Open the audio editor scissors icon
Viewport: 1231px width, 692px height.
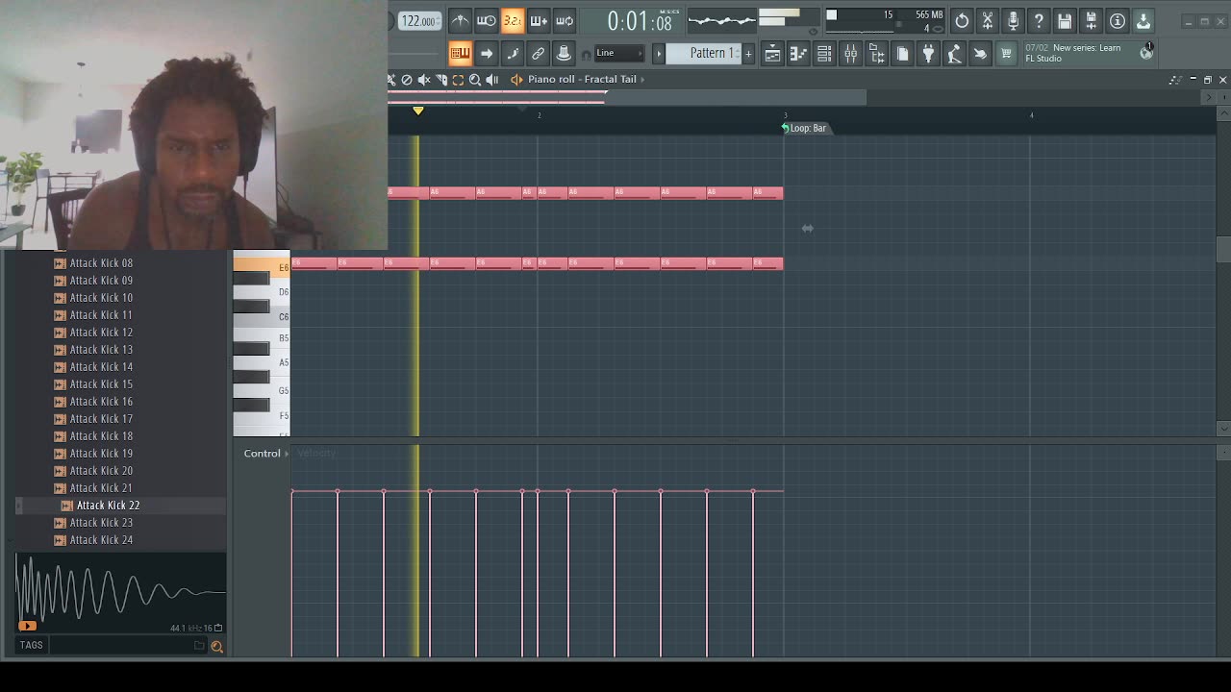click(988, 21)
